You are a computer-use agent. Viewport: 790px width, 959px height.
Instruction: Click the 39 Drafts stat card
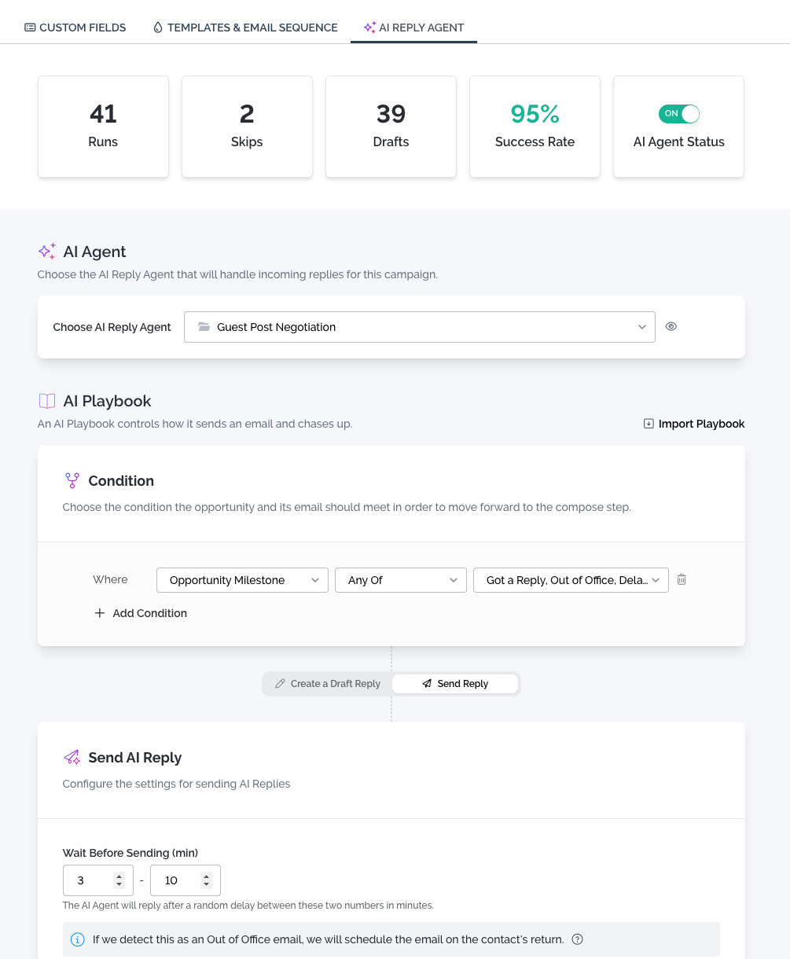(391, 127)
